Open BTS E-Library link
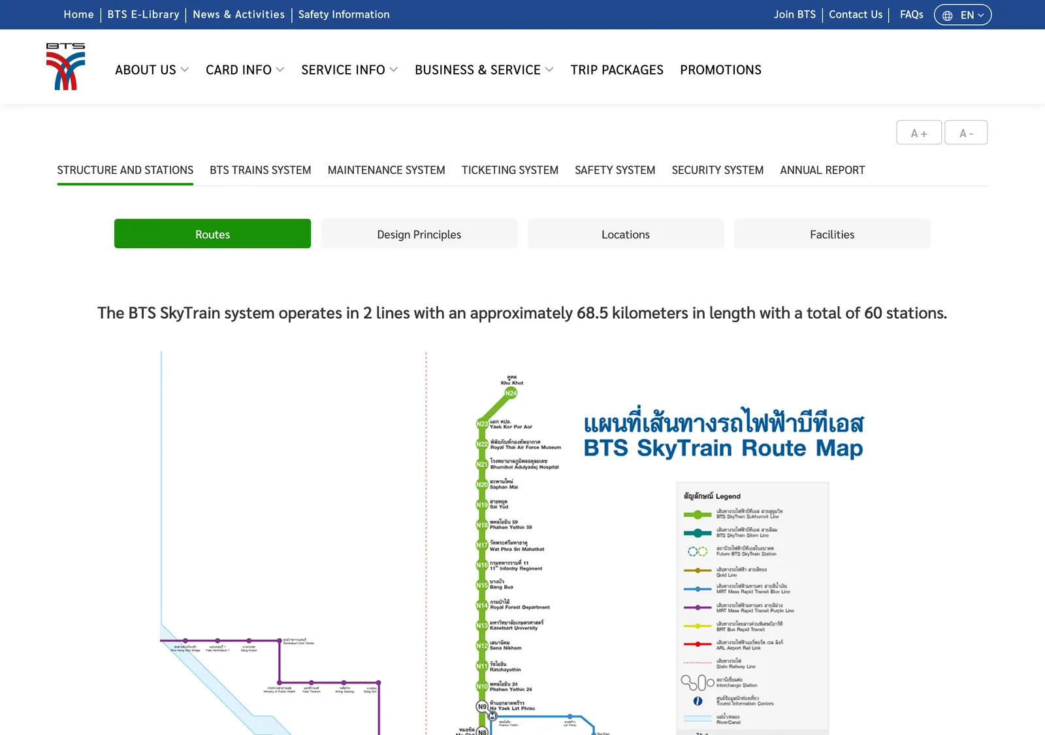The width and height of the screenshot is (1045, 735). [x=143, y=14]
